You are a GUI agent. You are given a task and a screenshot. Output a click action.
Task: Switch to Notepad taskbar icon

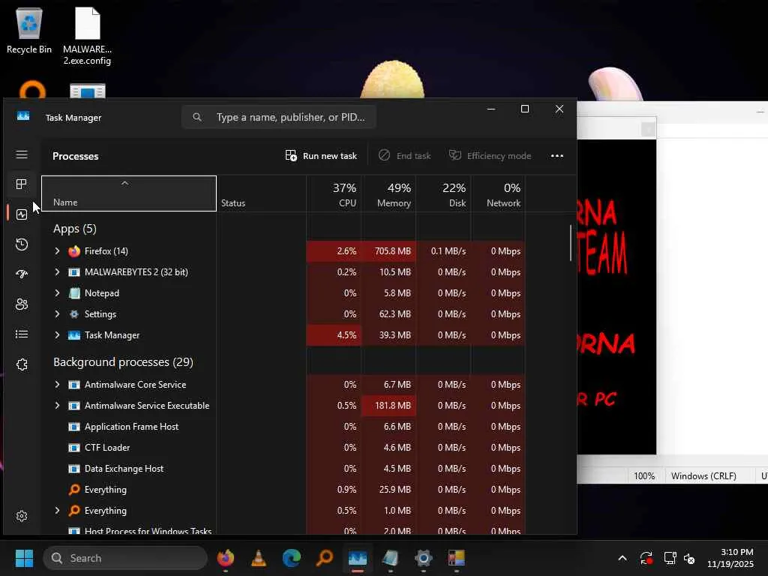click(390, 558)
